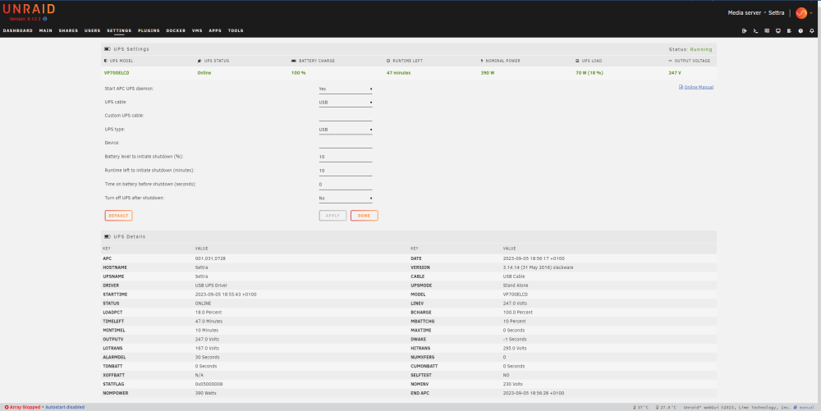Click the UNRAID logo
Viewport: 821px width, 411px height.
[x=29, y=9]
